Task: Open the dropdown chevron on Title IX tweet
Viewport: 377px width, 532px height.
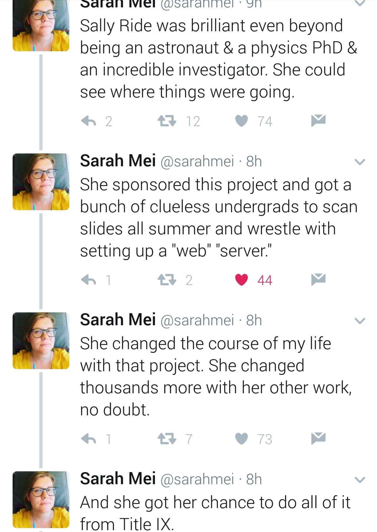Action: [x=360, y=480]
